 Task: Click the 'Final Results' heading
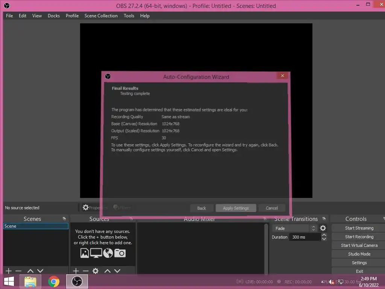point(125,88)
